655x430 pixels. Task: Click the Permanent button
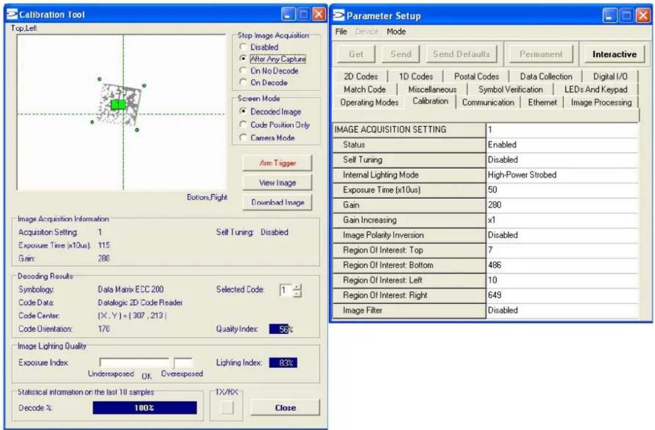click(541, 54)
